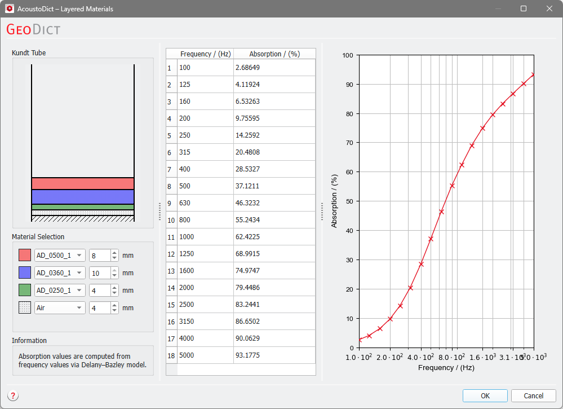Click the dotted Air material swatch
The height and width of the screenshot is (409, 563).
[24, 308]
